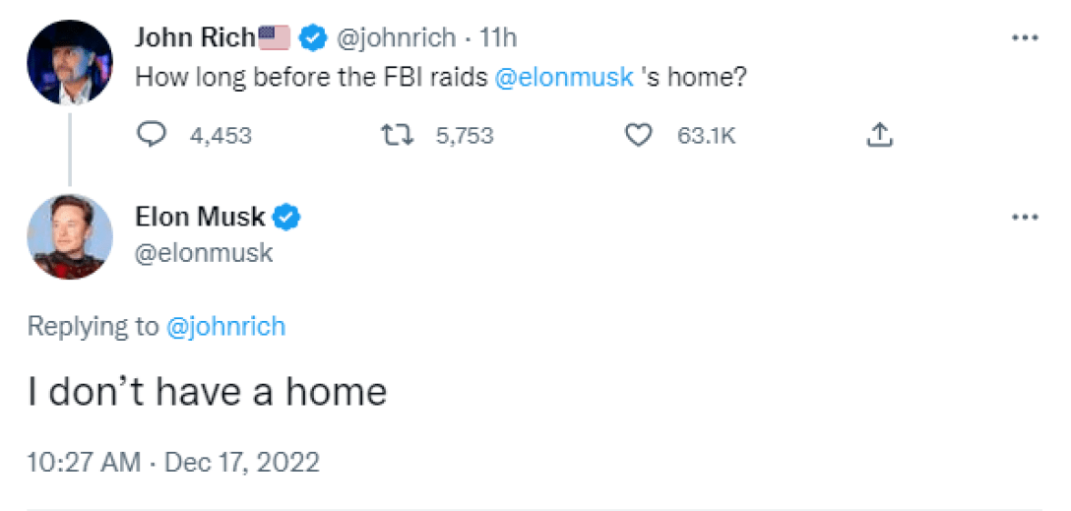
Task: Click the reply icon on John Rich's tweet
Action: (x=151, y=135)
